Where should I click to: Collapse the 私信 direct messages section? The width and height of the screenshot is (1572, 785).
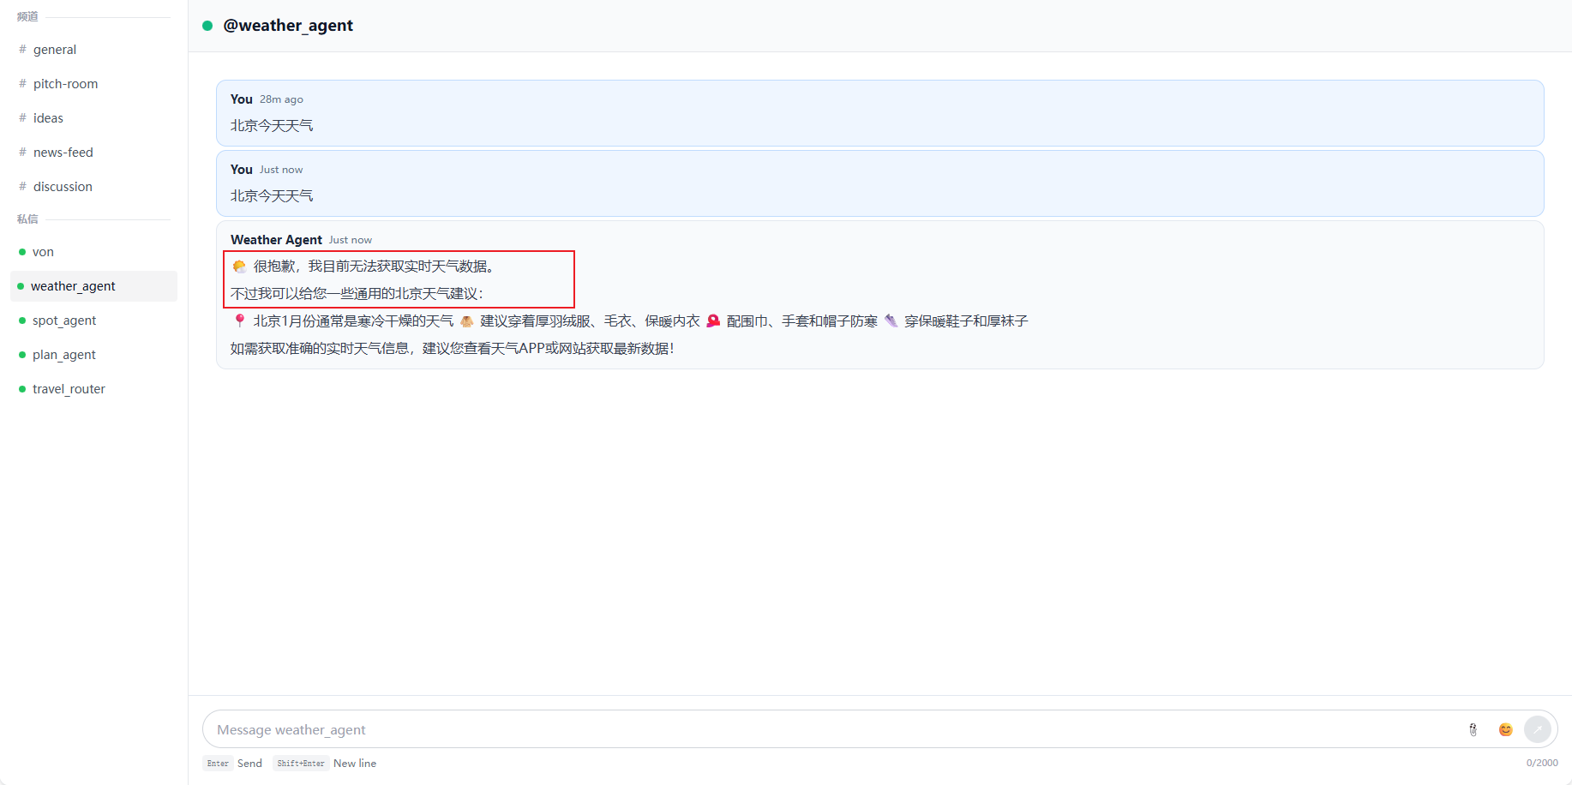pyautogui.click(x=27, y=219)
